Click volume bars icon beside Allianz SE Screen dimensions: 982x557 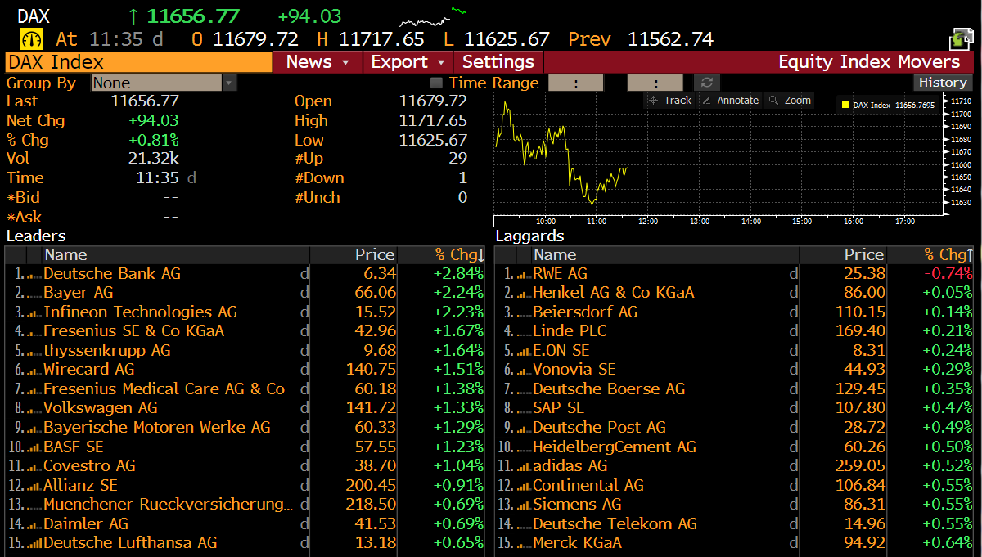pos(34,486)
